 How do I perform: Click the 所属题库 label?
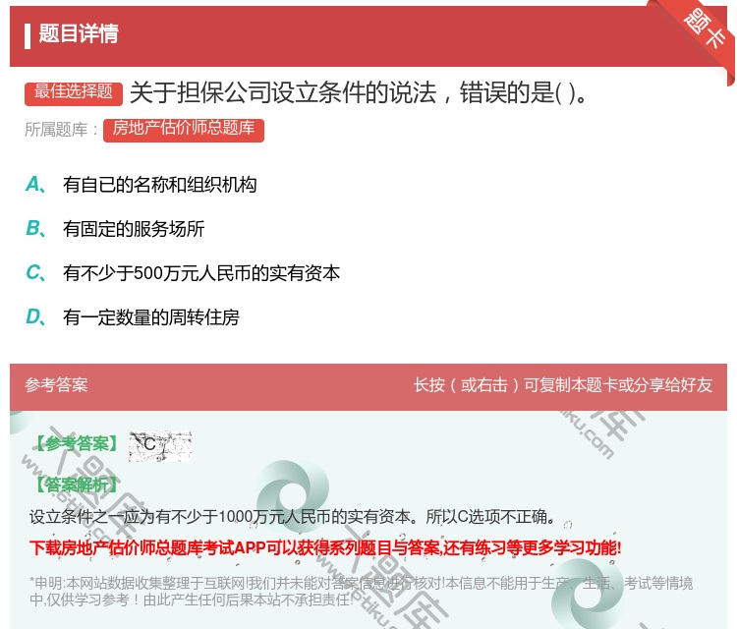coord(61,130)
